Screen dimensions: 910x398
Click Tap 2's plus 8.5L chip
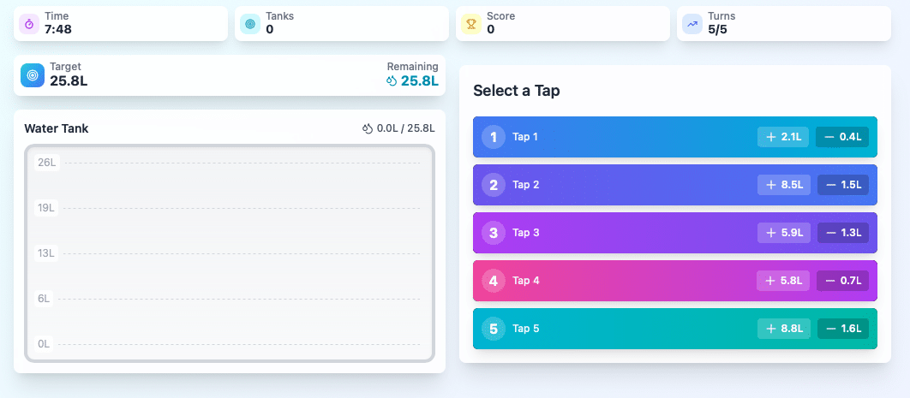pos(783,185)
